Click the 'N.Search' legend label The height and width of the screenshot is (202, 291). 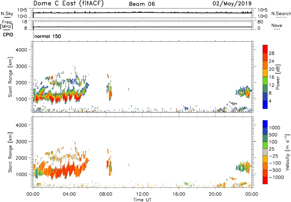[x=281, y=13]
